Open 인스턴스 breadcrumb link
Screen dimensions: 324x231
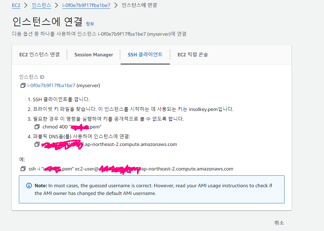coord(41,5)
